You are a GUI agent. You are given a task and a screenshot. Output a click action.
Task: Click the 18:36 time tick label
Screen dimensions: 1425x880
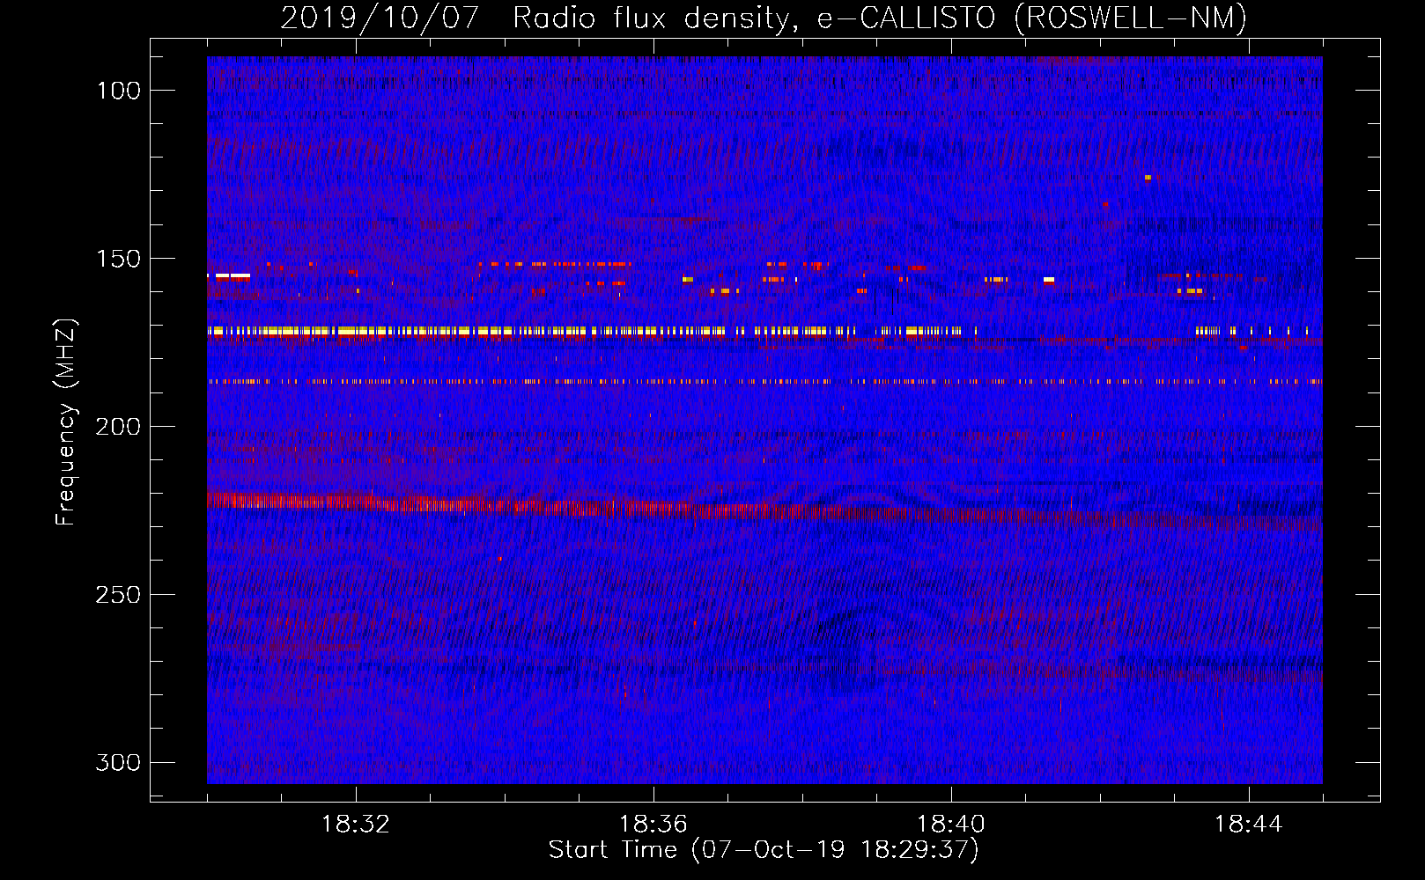pos(653,825)
